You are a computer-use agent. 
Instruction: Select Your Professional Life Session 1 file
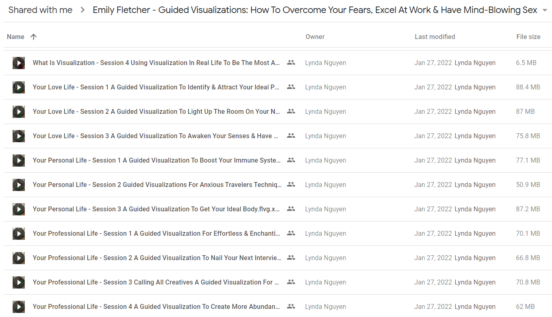[x=278, y=234]
